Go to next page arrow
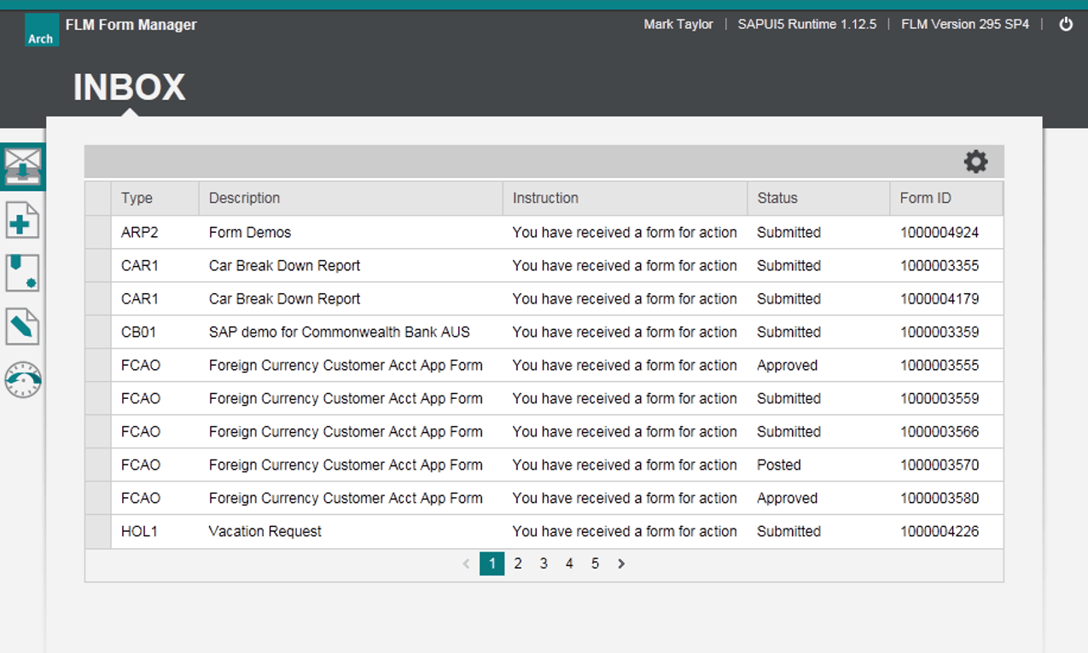Screen dimensions: 1088x653 tap(621, 563)
